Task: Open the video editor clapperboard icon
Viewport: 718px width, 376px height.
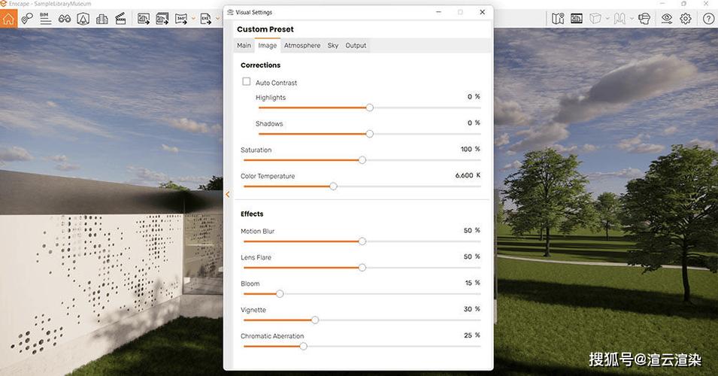Action: point(120,19)
